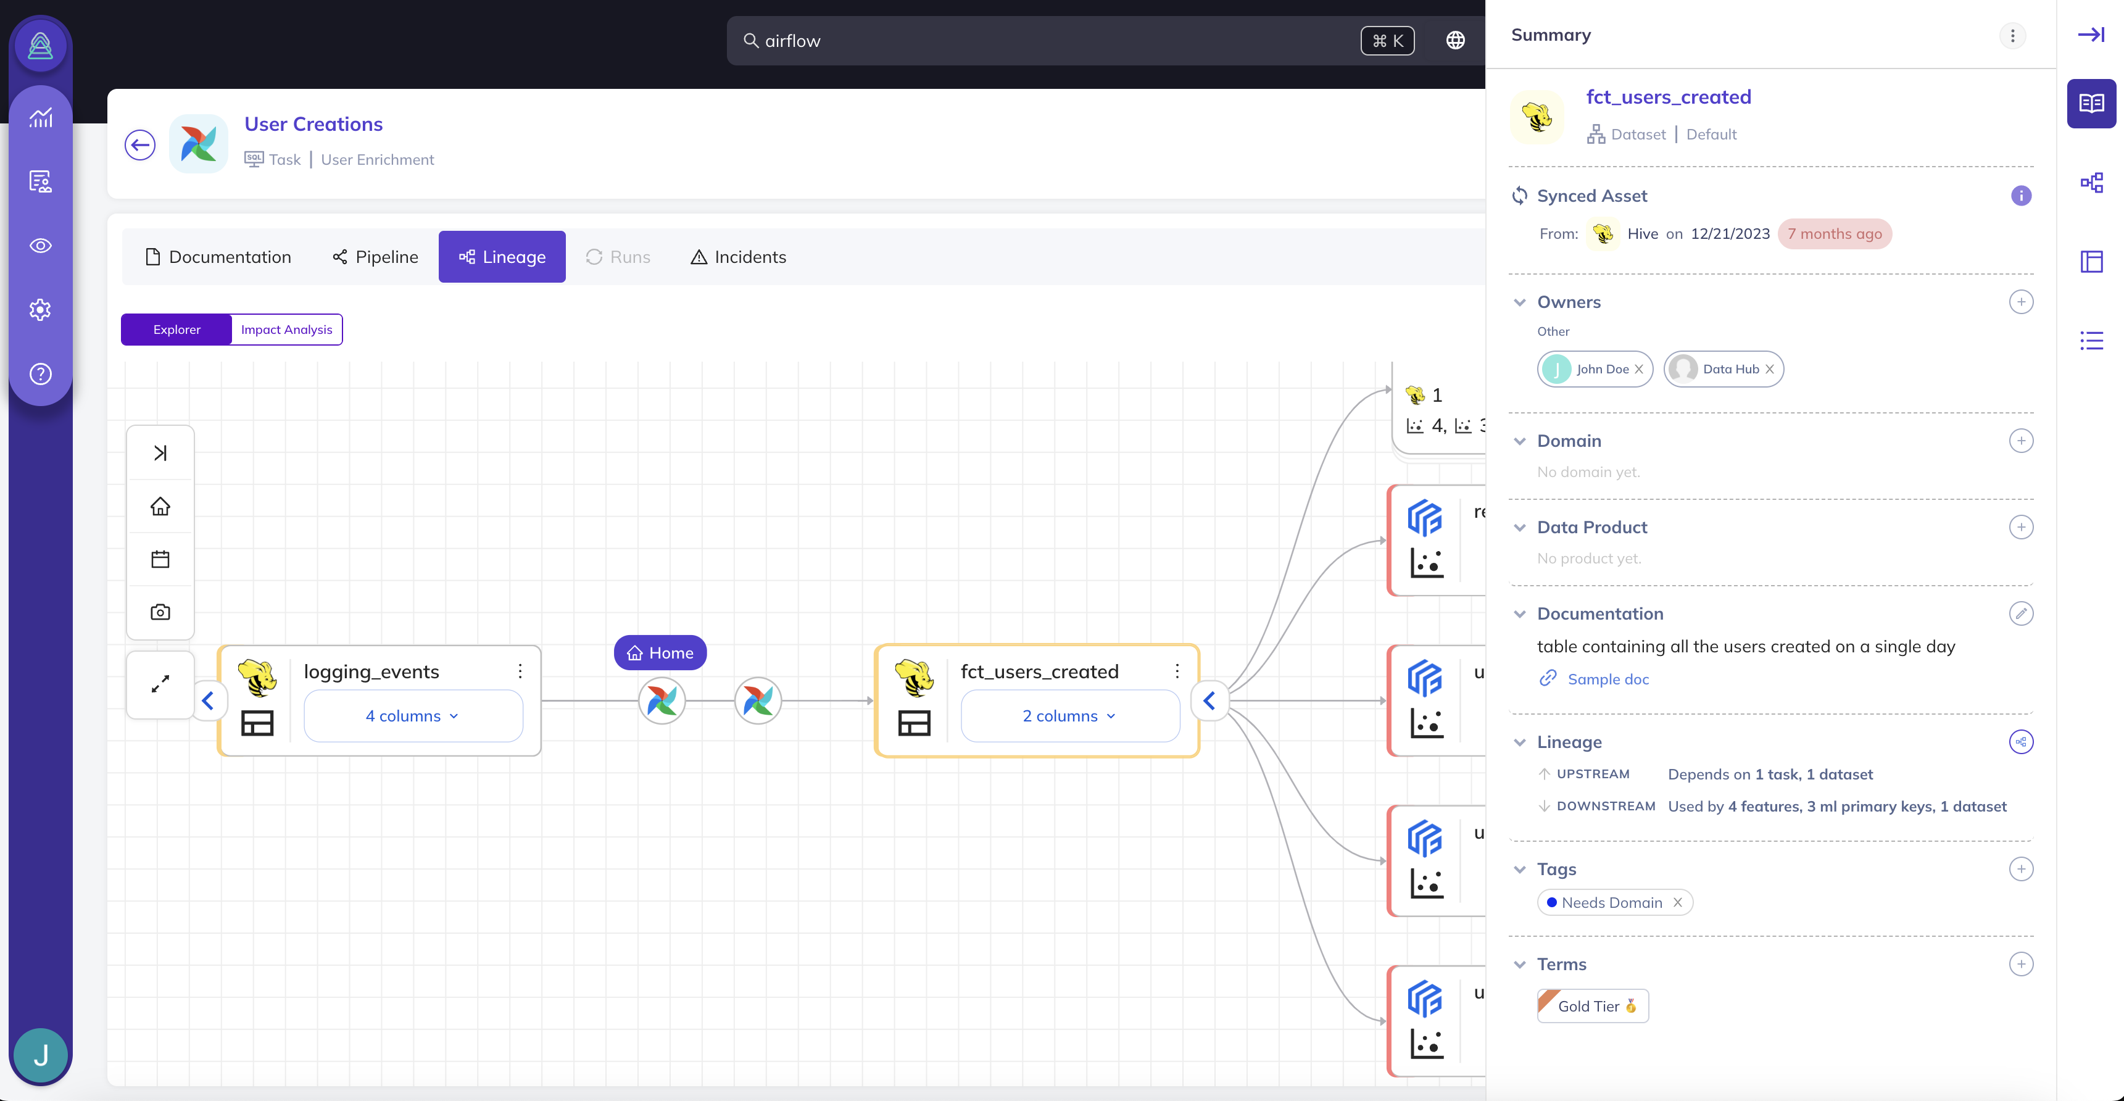Viewport: 2124px width, 1101px height.
Task: Switch to Impact Analysis view toggle
Action: click(x=286, y=329)
